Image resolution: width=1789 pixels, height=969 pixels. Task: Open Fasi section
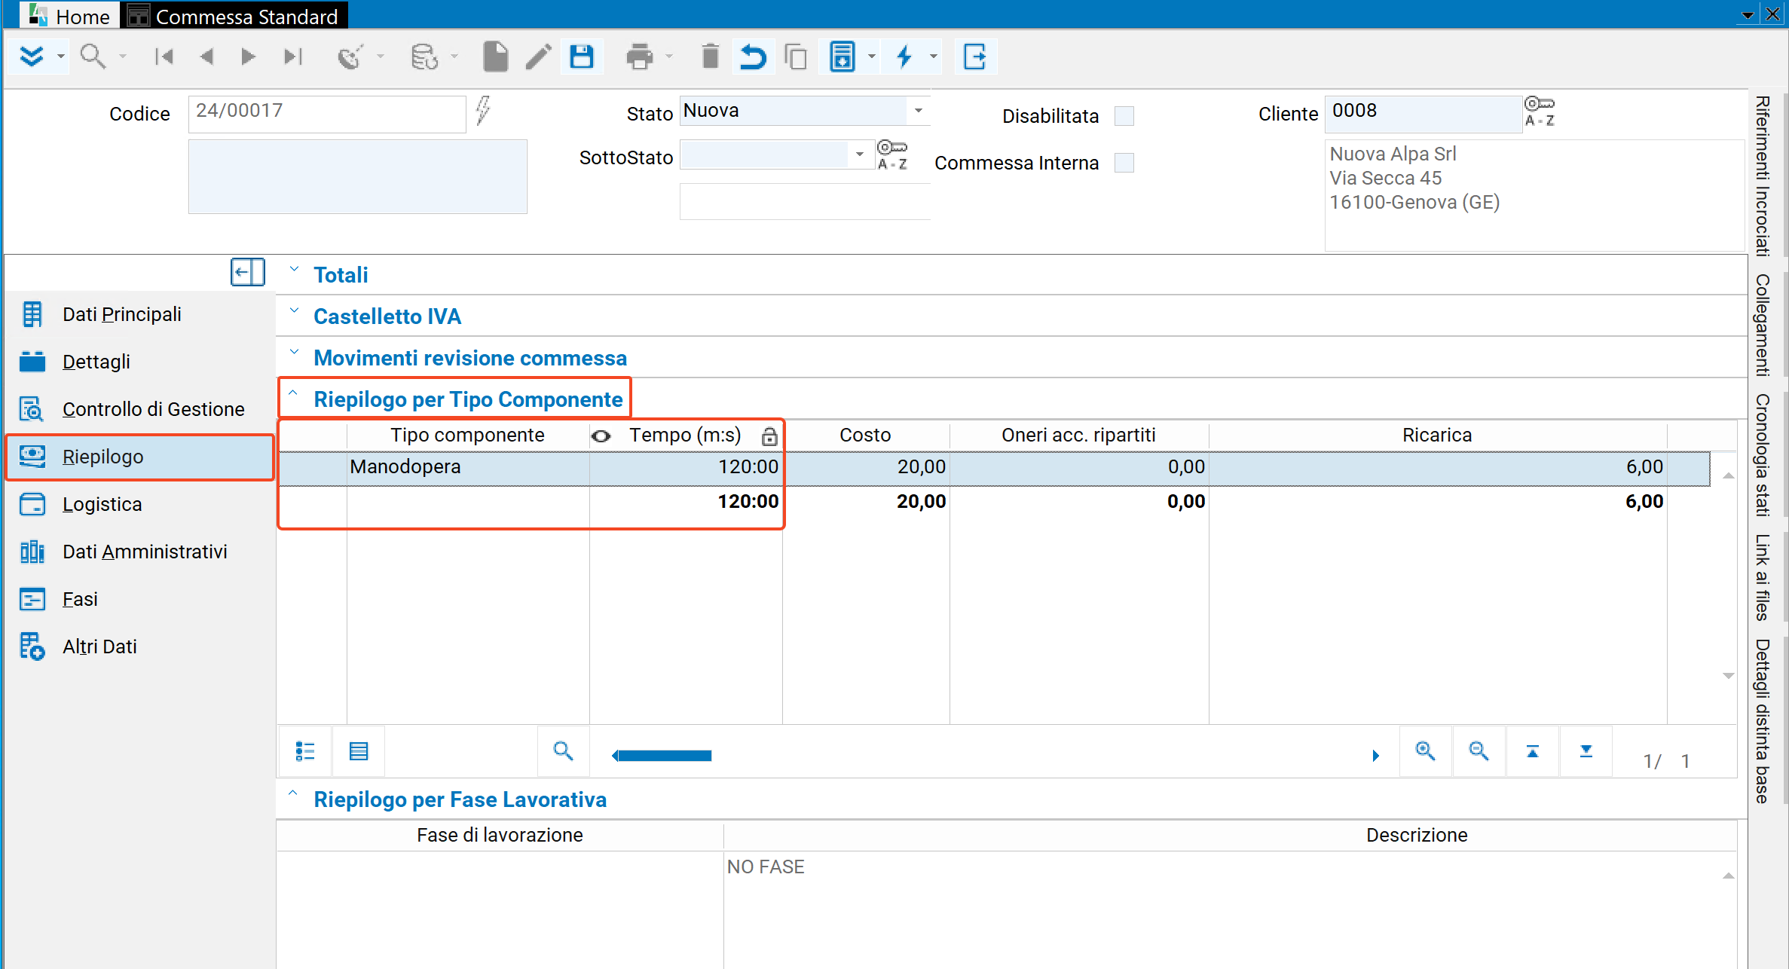[x=80, y=599]
